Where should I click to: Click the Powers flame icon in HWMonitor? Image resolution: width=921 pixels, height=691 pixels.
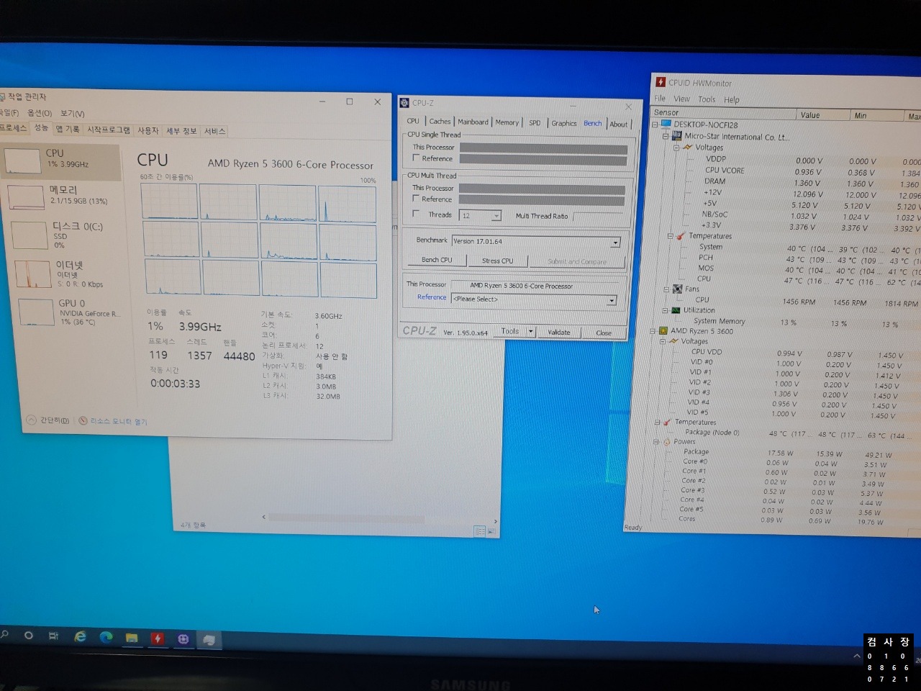[667, 441]
